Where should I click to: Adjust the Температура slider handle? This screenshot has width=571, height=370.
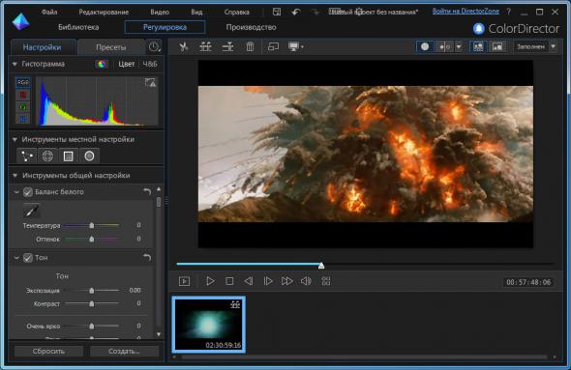(x=92, y=226)
